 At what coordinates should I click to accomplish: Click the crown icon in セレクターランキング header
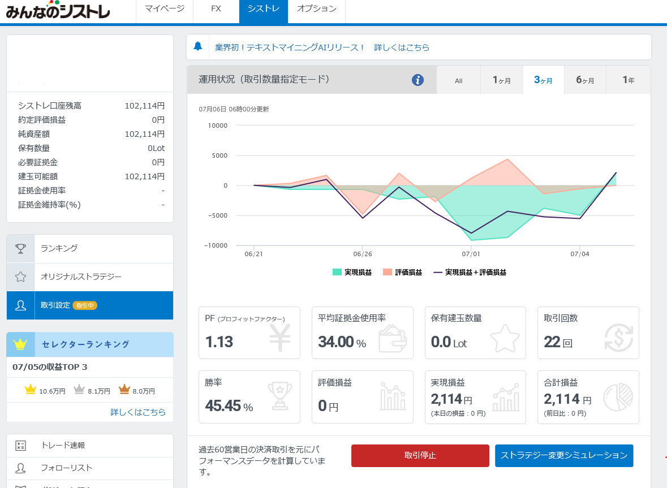pyautogui.click(x=20, y=344)
